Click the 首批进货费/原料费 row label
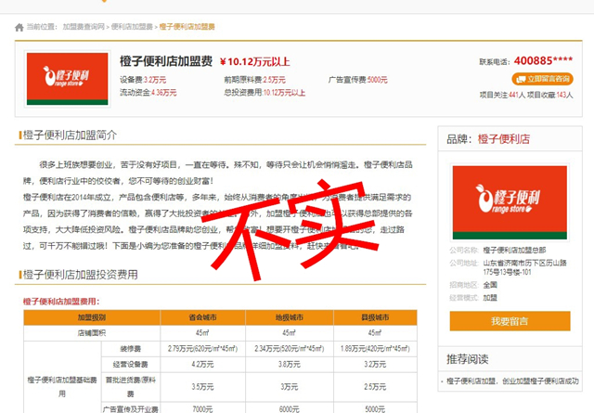Image resolution: width=594 pixels, height=413 pixels. pyautogui.click(x=131, y=387)
